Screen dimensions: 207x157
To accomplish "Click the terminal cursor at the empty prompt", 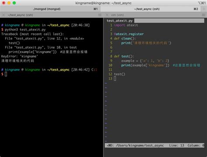I will pos(6,74).
